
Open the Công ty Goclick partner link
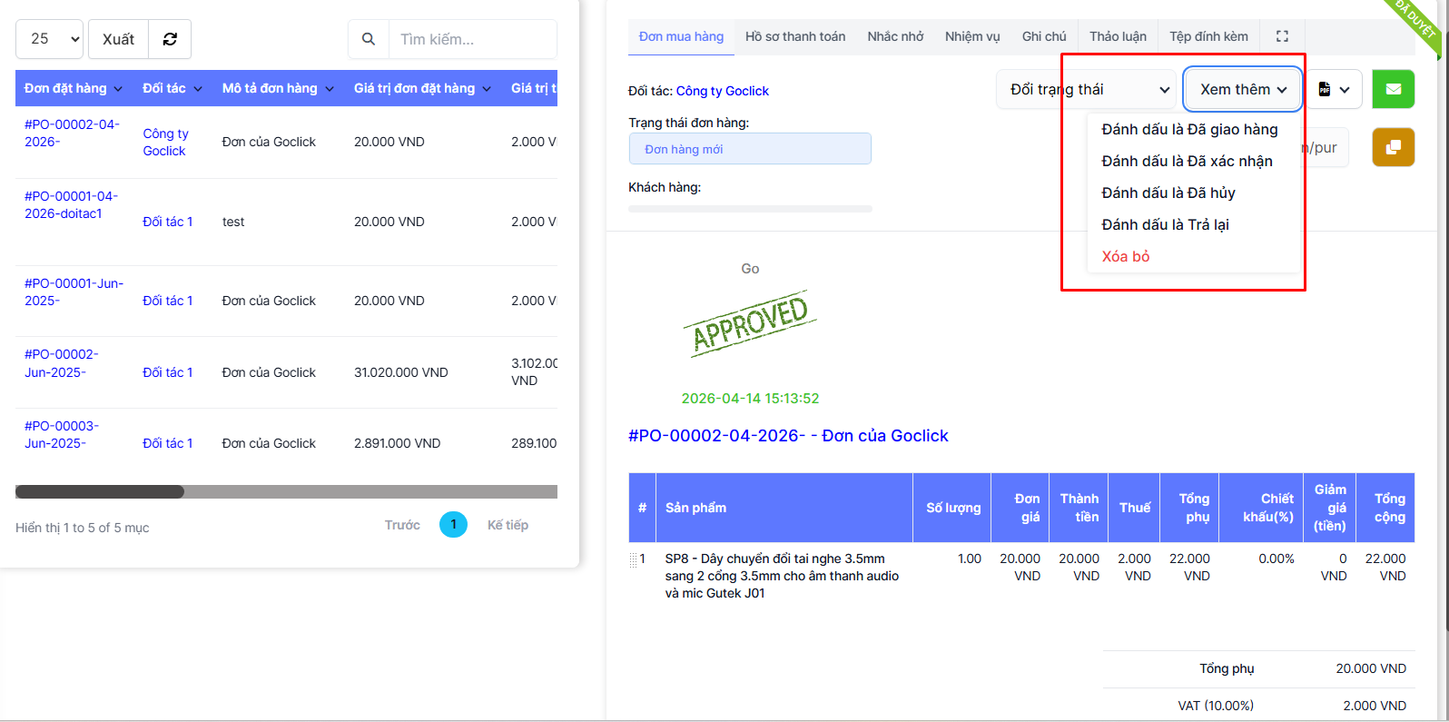[x=722, y=91]
